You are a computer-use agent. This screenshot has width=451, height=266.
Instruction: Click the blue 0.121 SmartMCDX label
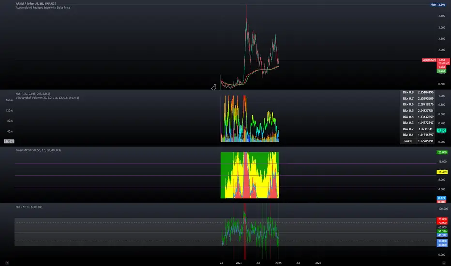coord(441,198)
